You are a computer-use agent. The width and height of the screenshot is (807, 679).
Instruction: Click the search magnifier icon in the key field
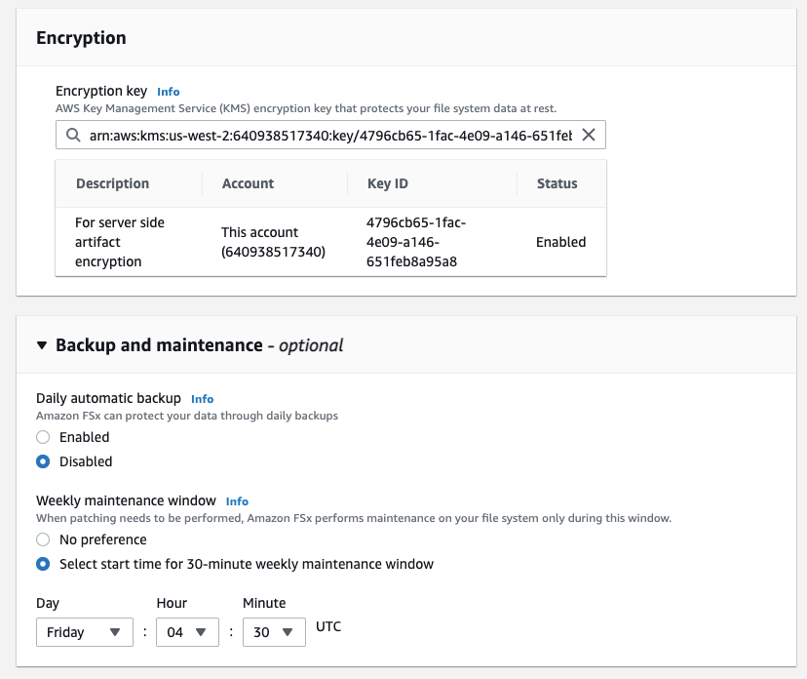(73, 135)
